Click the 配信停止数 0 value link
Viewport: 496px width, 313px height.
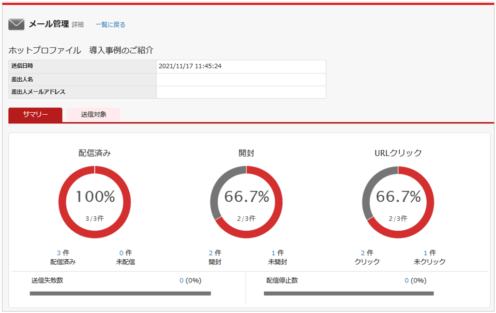point(407,281)
